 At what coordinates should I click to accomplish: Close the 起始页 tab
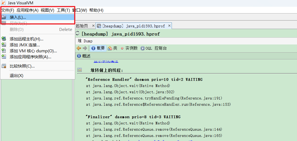93,25
